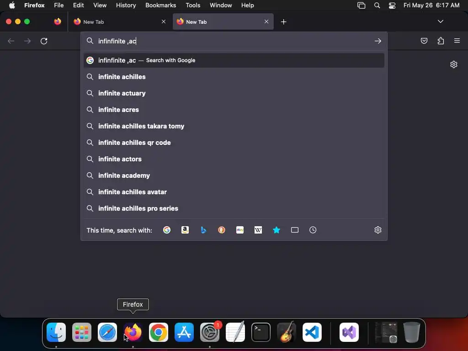Switch to the first New Tab
The width and height of the screenshot is (468, 351).
pos(119,22)
